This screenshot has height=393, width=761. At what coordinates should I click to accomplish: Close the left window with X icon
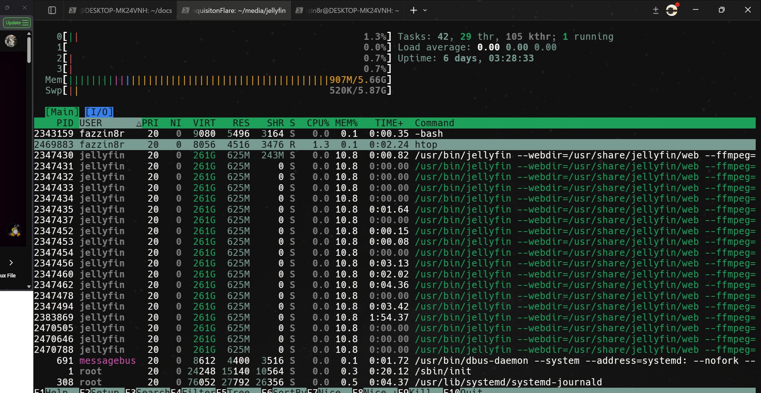tap(25, 8)
